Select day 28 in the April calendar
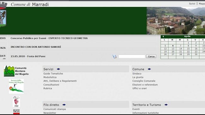This screenshot has height=115, width=205. (x=180, y=54)
